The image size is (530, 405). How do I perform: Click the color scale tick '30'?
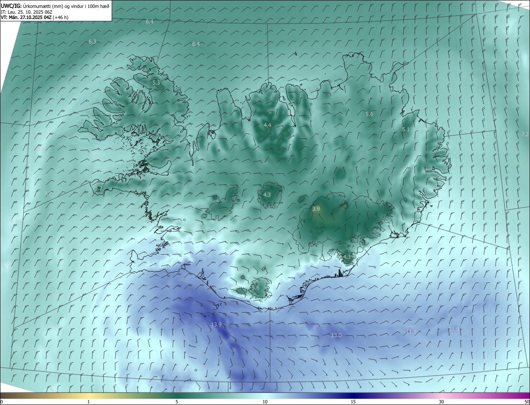(441, 402)
